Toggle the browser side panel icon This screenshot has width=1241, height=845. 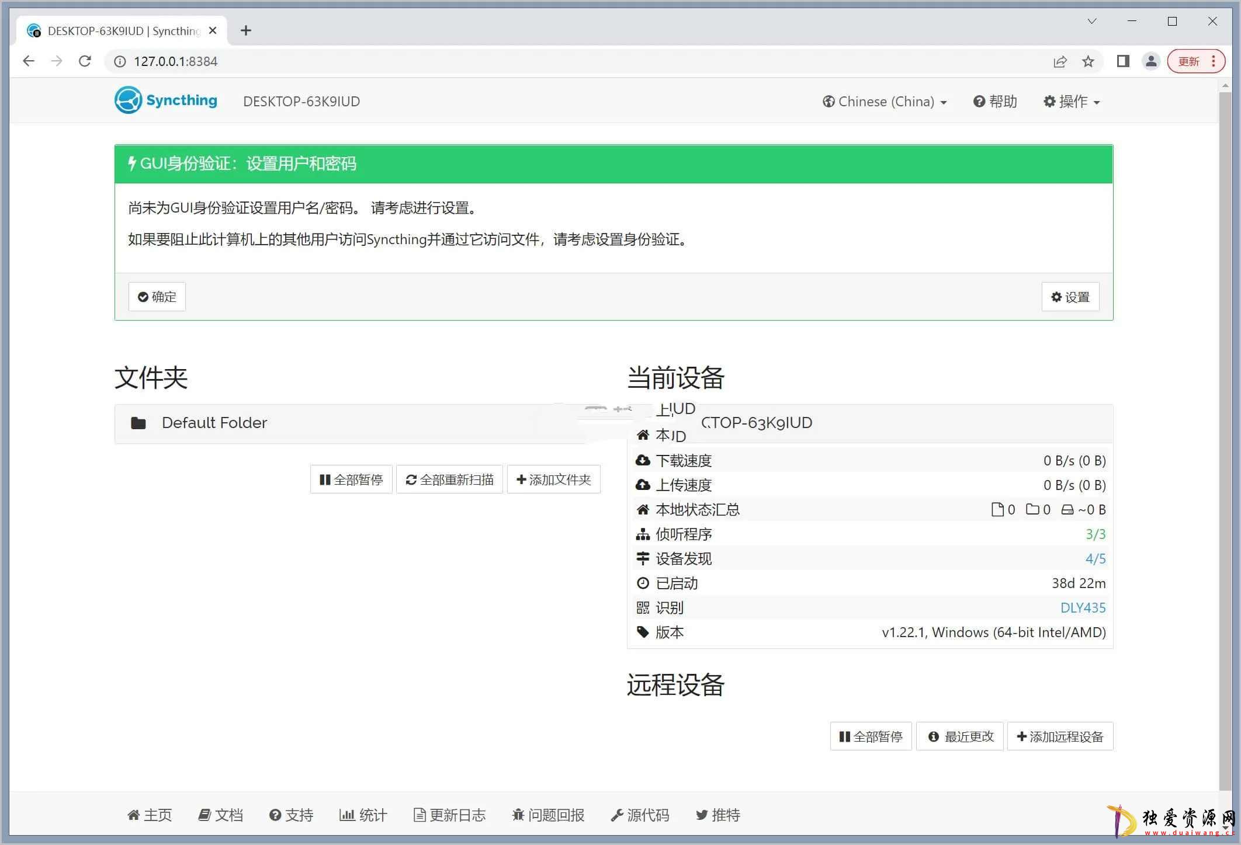(x=1123, y=61)
